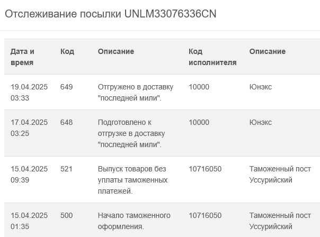
Task: Select the date 15.04.2025 01:35 cell
Action: (x=29, y=221)
